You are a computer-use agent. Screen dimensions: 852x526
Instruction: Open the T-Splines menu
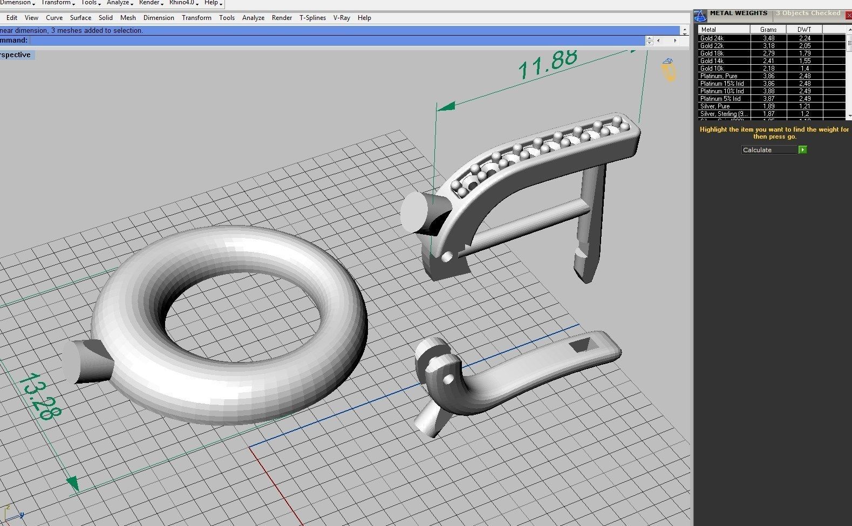(312, 18)
